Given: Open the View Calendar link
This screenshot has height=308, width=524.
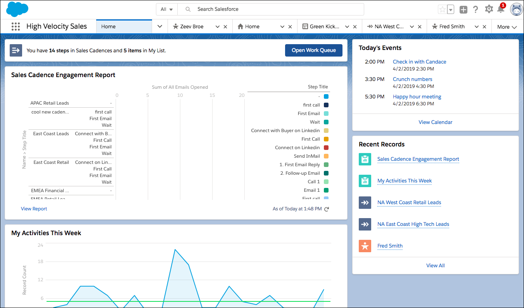Looking at the screenshot, I should [436, 122].
